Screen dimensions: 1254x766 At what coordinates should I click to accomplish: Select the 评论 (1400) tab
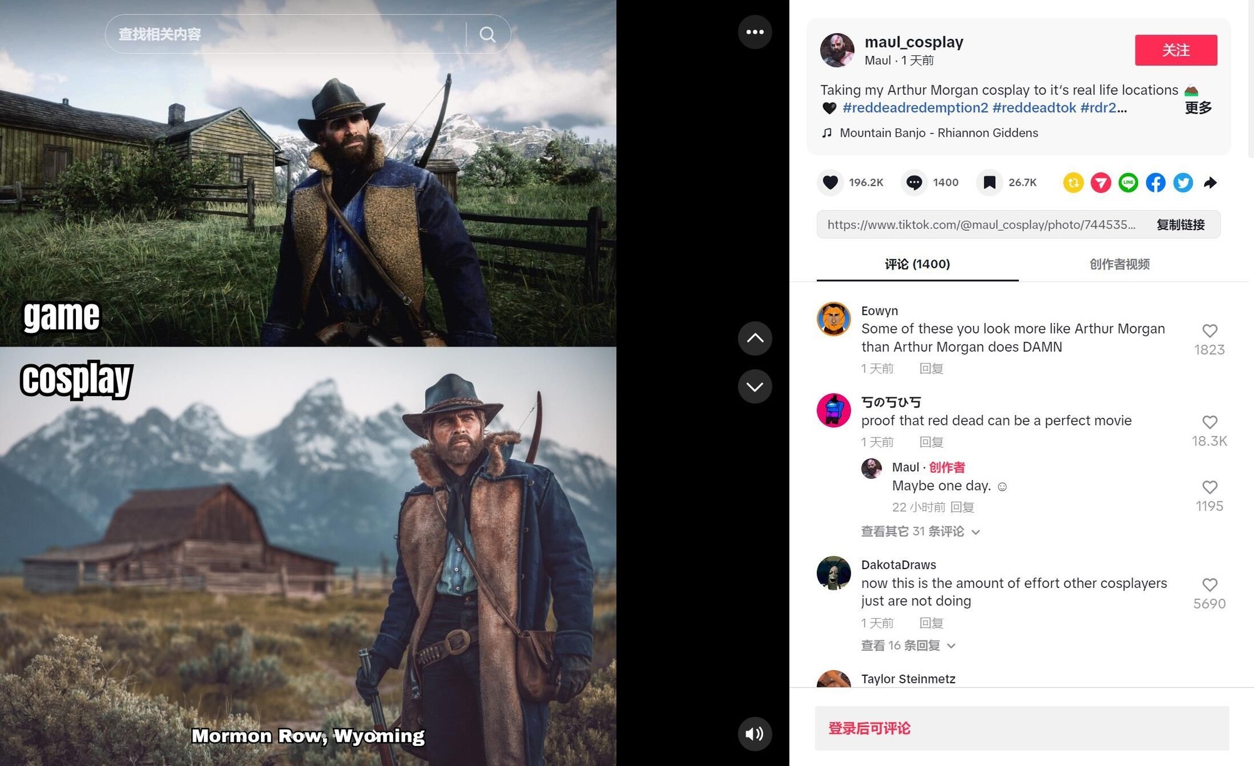coord(917,265)
